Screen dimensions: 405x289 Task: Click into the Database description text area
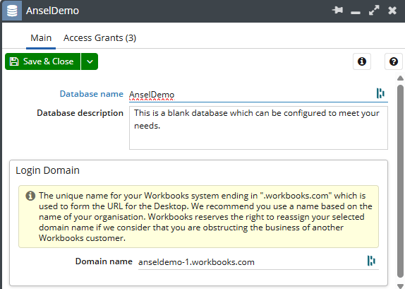pyautogui.click(x=258, y=128)
